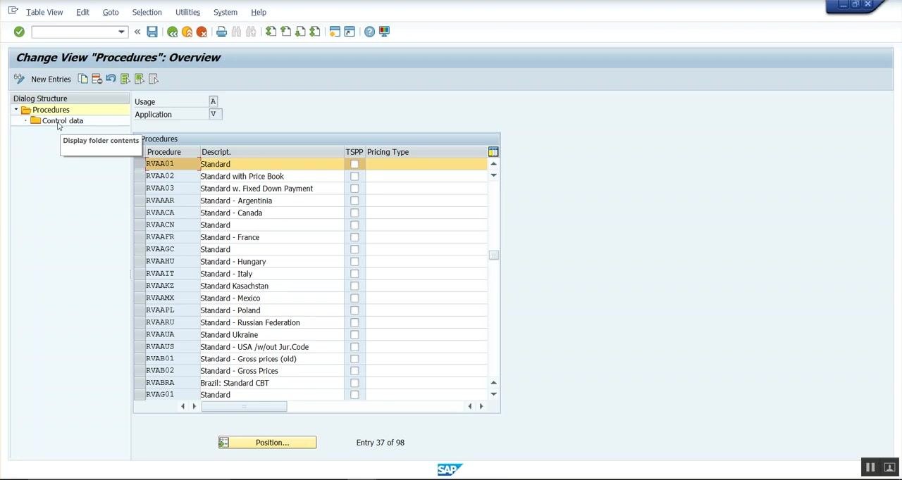Select row selector for RVAA02 row
Screen dimensions: 902x480
(x=140, y=176)
